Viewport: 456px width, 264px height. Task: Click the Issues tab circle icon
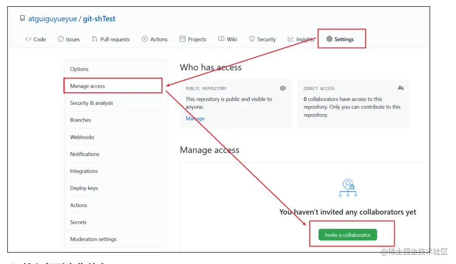click(61, 39)
